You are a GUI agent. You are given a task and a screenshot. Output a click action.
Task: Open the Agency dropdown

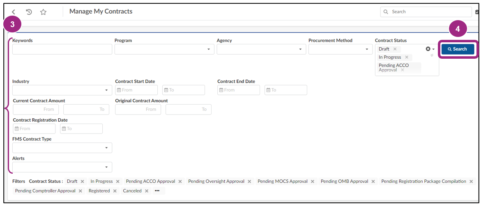[261, 49]
